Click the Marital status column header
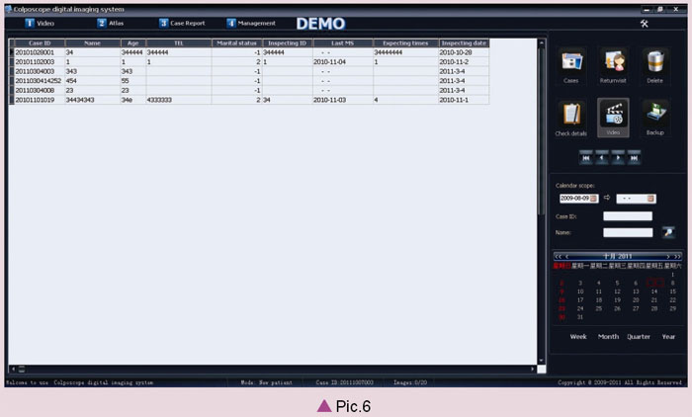692x417 pixels. [x=237, y=42]
